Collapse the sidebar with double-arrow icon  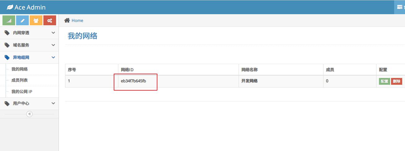click(x=29, y=114)
